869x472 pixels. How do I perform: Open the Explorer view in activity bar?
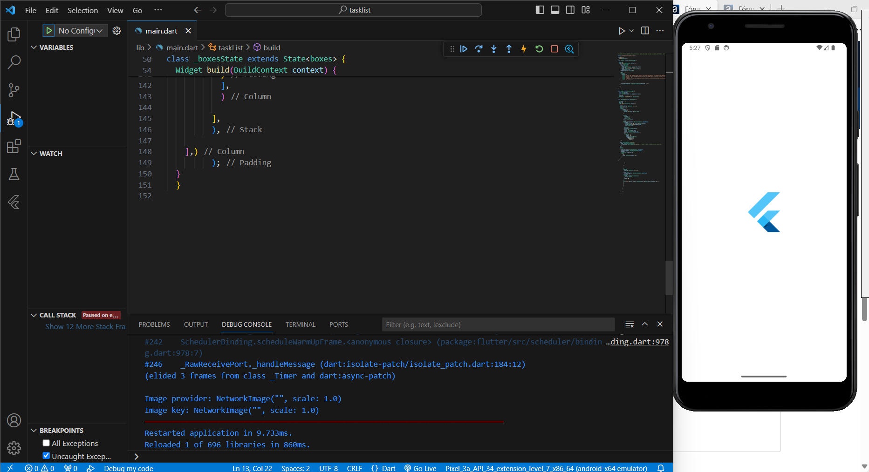pyautogui.click(x=14, y=34)
